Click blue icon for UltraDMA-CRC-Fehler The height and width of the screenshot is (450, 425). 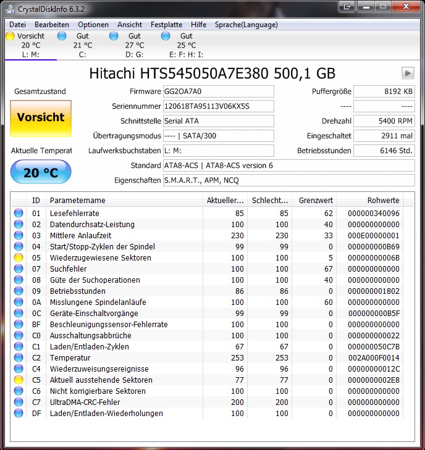click(x=19, y=402)
